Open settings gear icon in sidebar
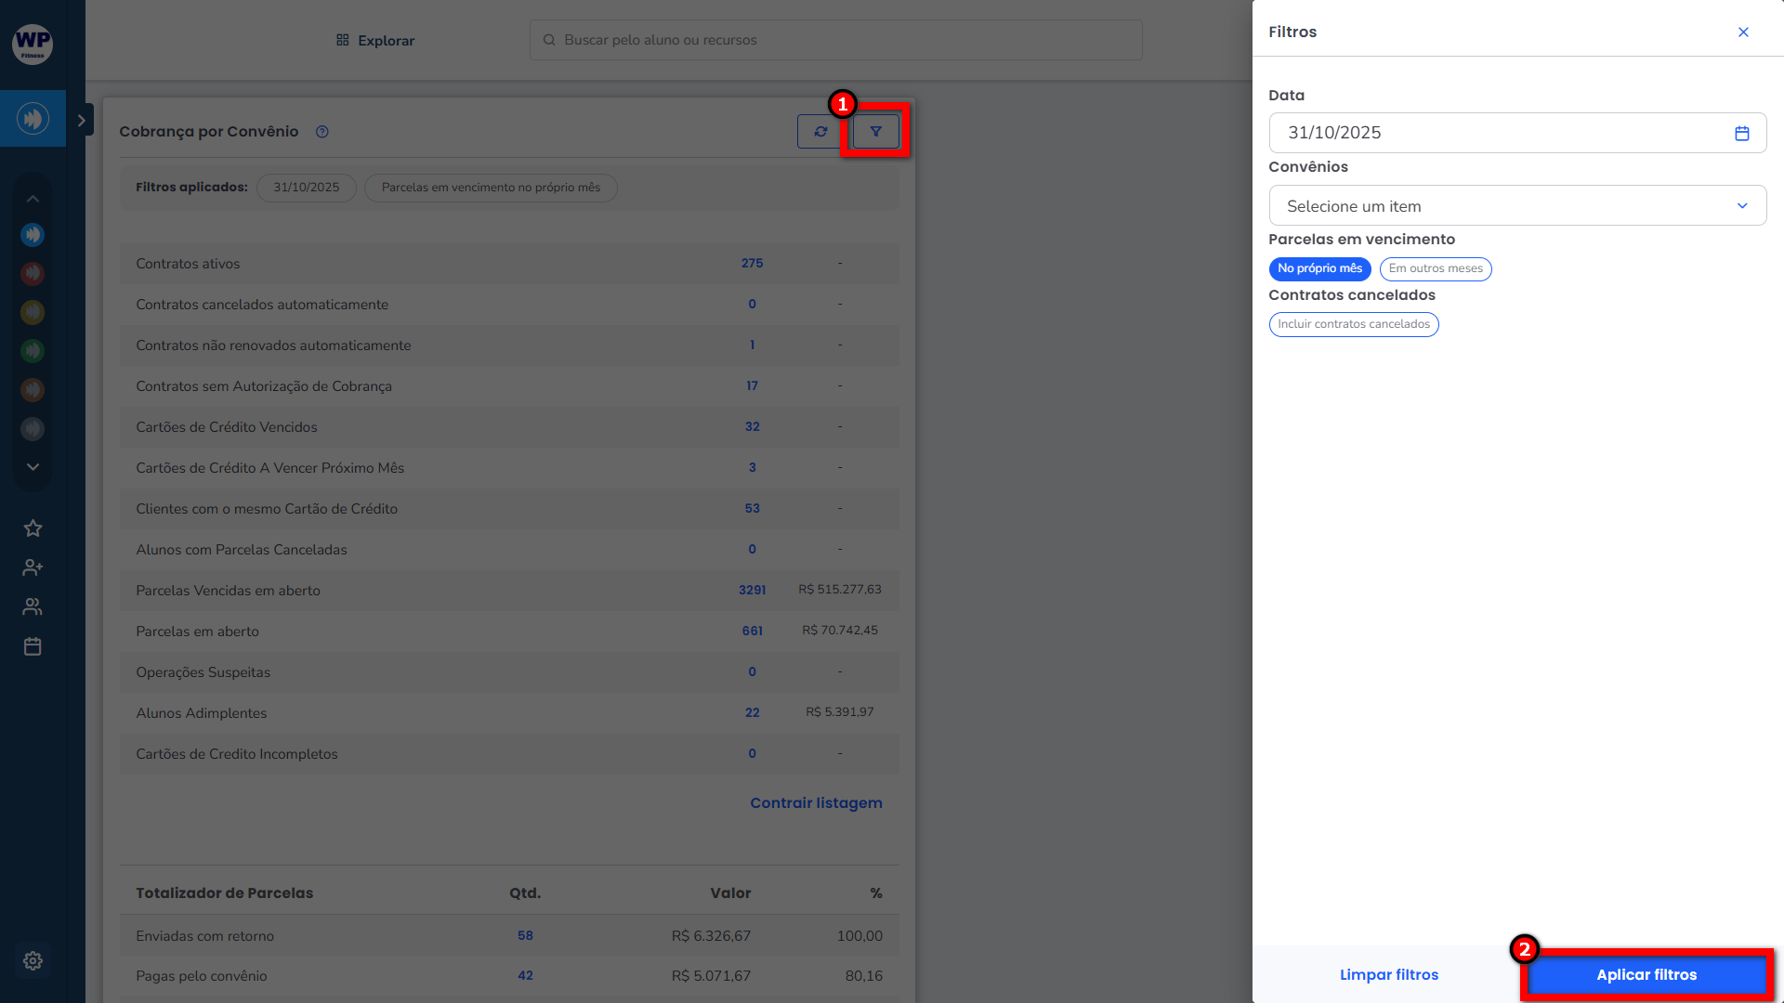Screen dimensions: 1784x1003 33,961
